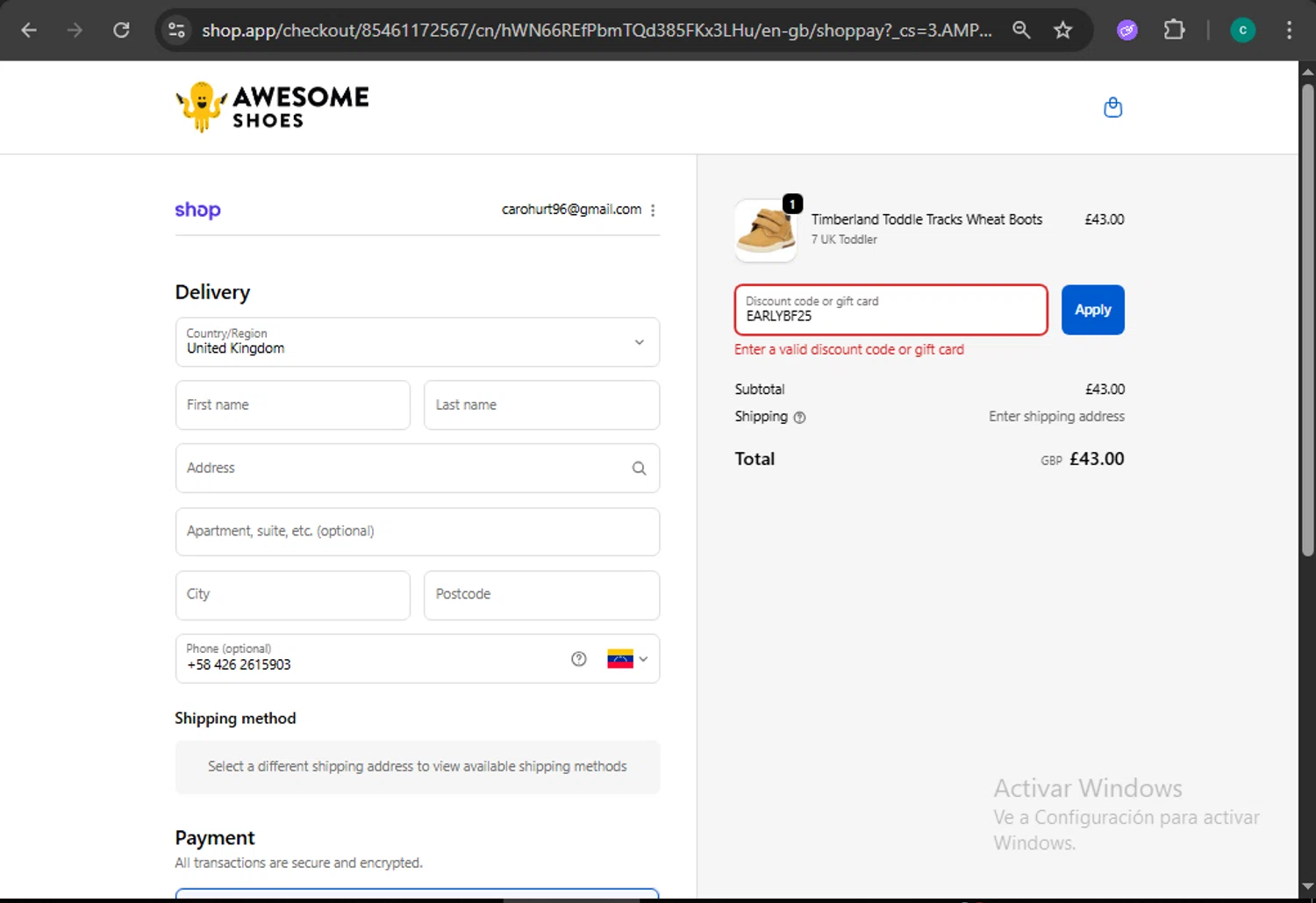Open the Chrome three-dot menu
The image size is (1316, 903).
1289,31
